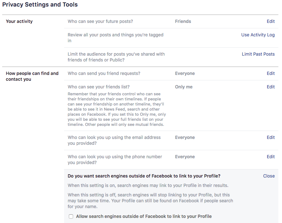Edit the email address lookup setting
Image resolution: width=282 pixels, height=223 pixels.
click(x=270, y=138)
